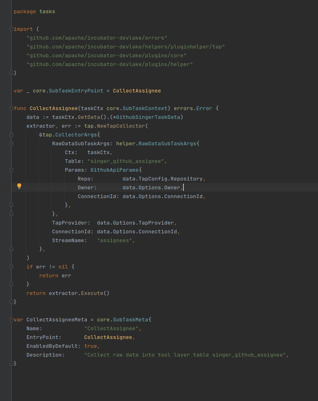Image resolution: width=318 pixels, height=401 pixels.
Task: Click the 'Repo:' field name
Action: point(86,179)
